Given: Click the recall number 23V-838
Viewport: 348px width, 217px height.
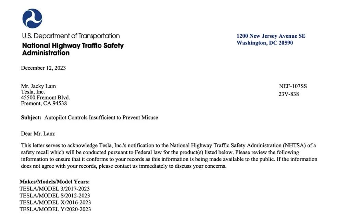Looking at the screenshot, I should pos(289,94).
